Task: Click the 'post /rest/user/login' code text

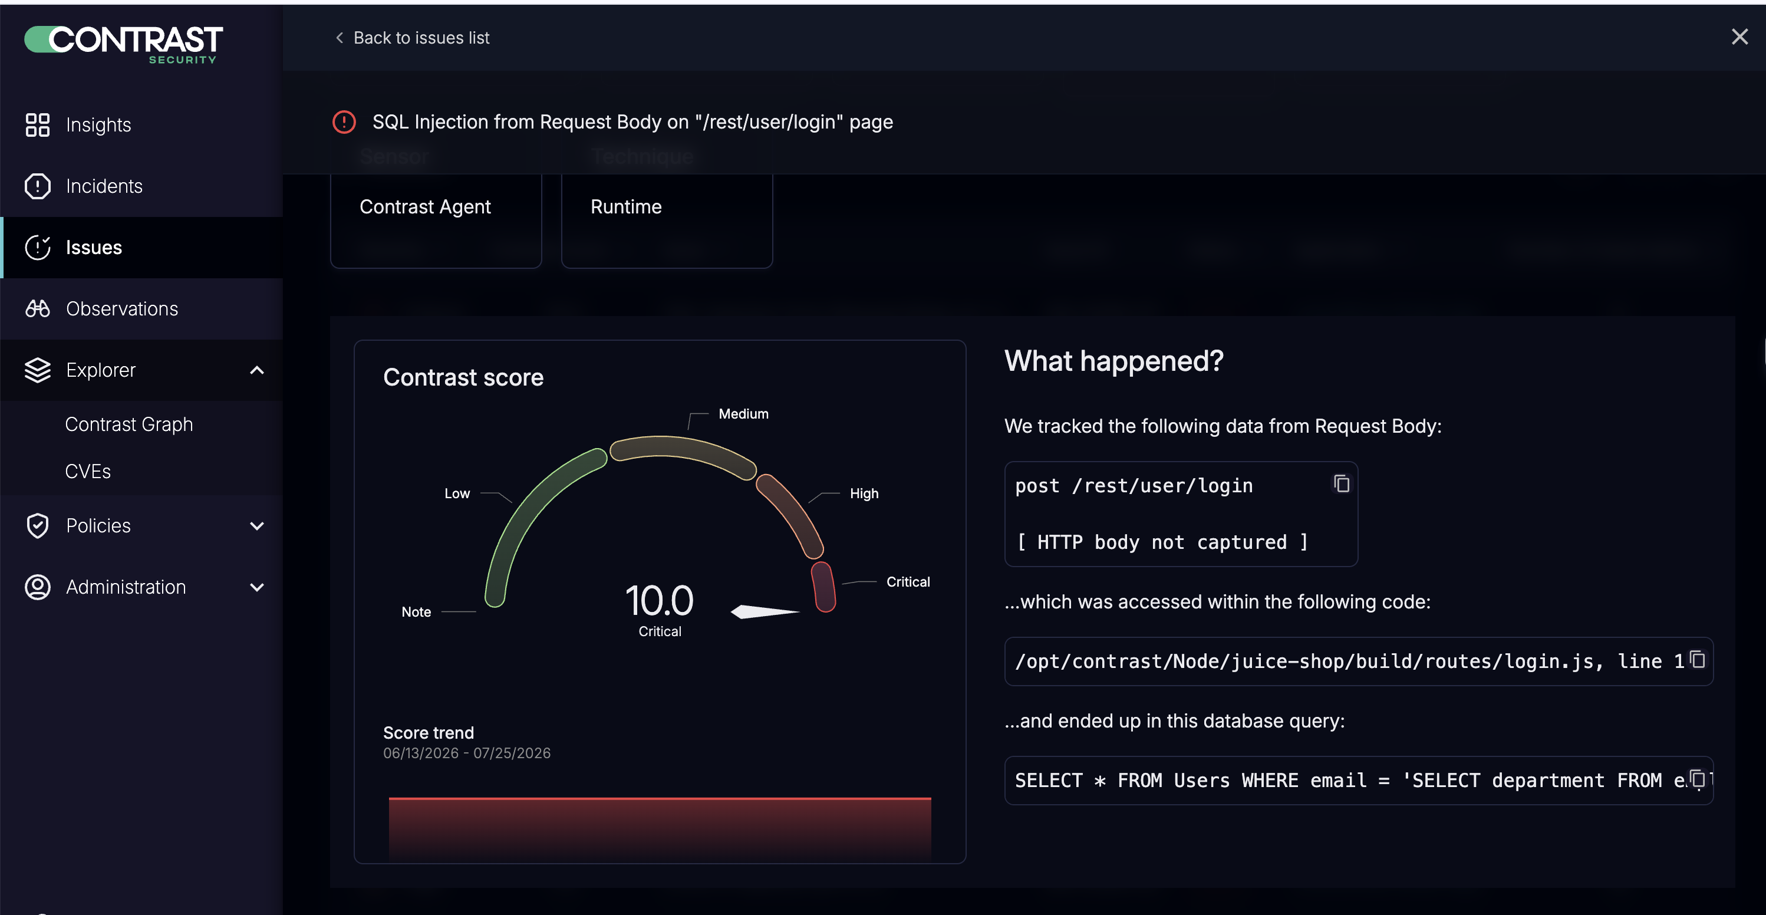Action: (1134, 486)
